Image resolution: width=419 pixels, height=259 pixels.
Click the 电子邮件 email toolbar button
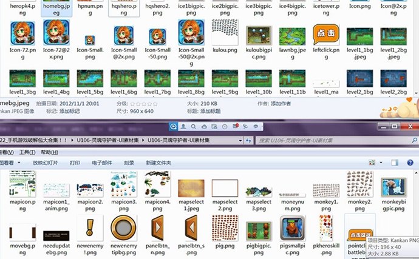click(102, 163)
